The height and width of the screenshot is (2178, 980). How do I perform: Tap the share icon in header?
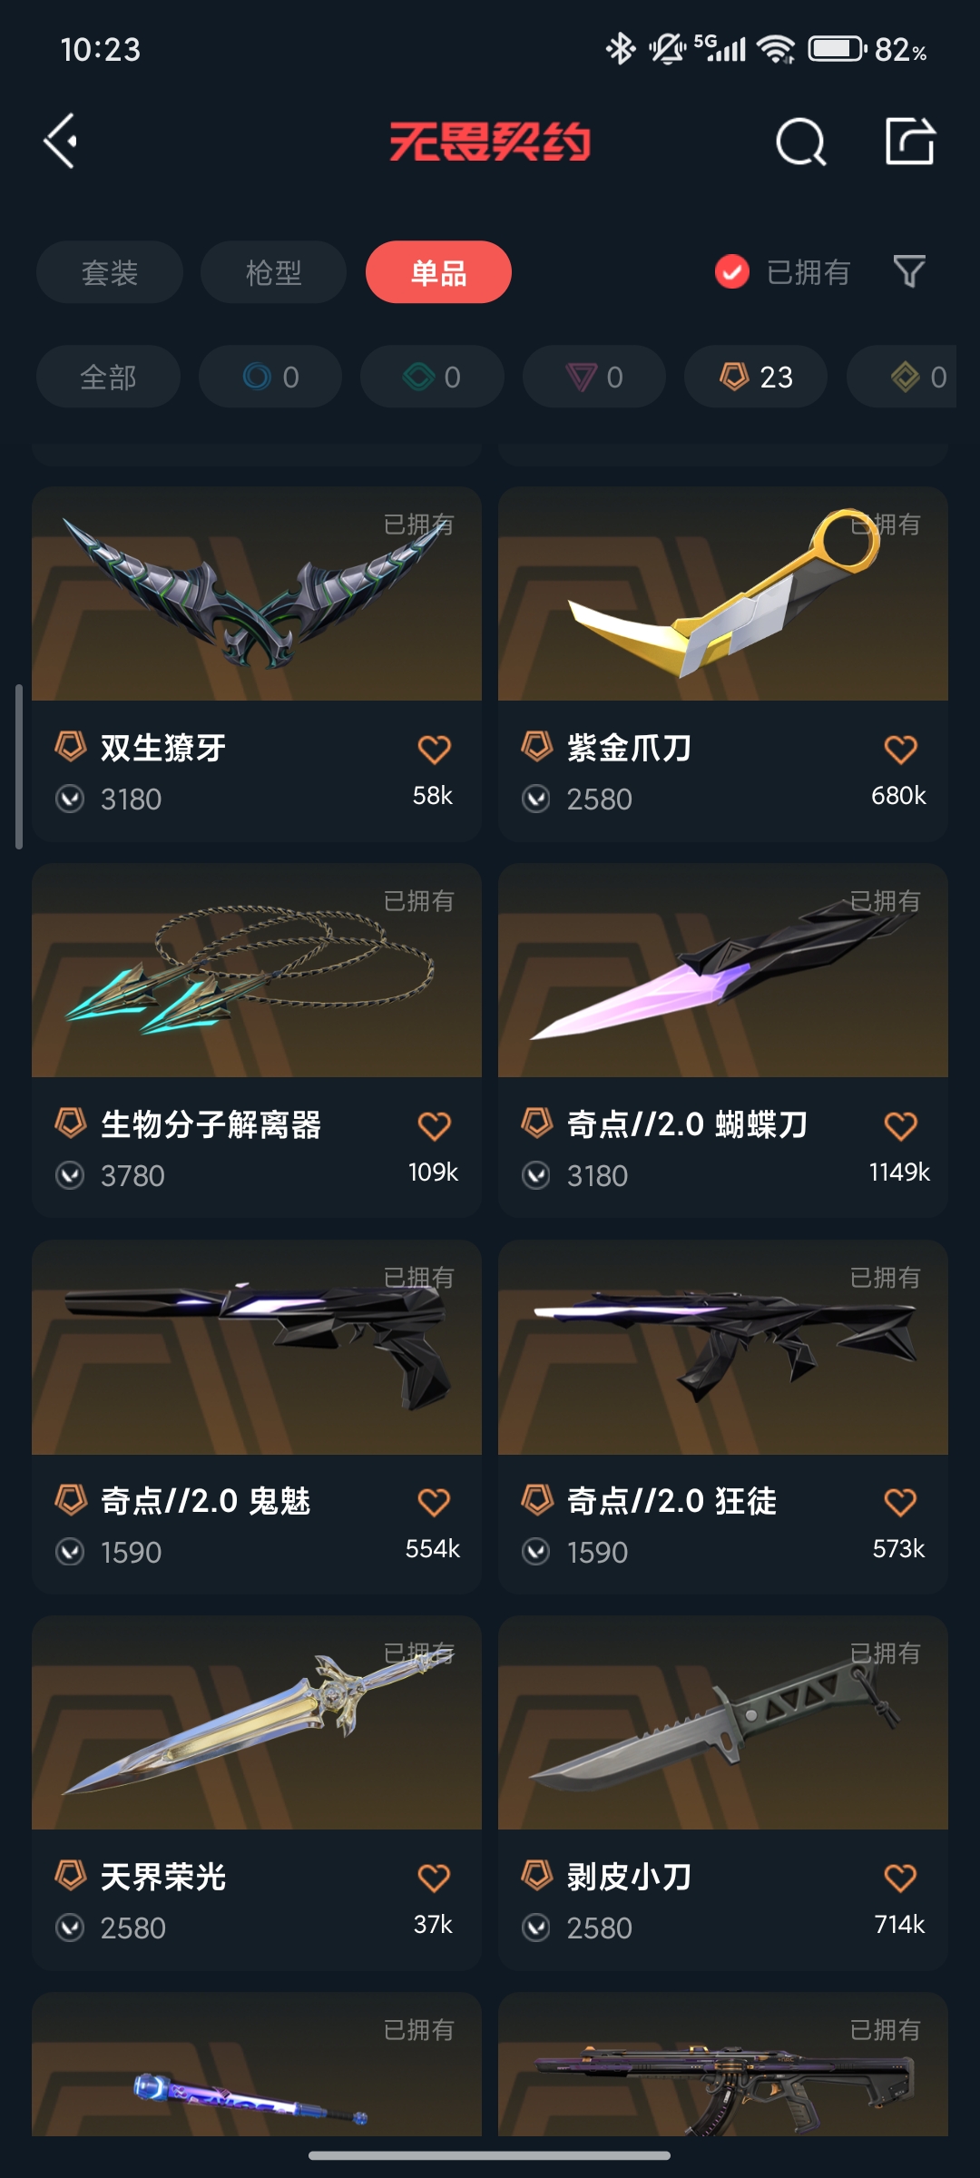click(910, 141)
